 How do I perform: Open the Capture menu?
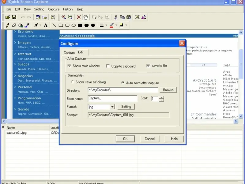[x=54, y=9]
